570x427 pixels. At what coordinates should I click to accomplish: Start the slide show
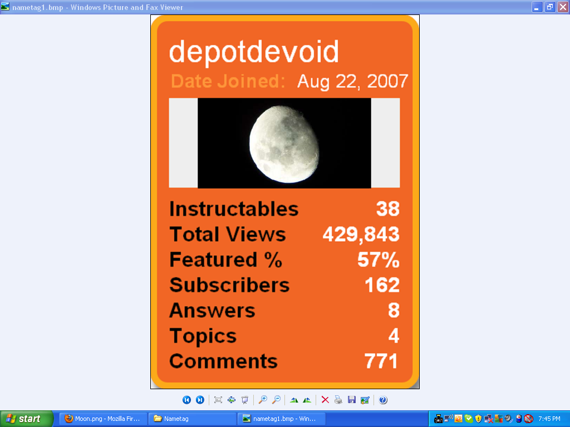coord(244,400)
